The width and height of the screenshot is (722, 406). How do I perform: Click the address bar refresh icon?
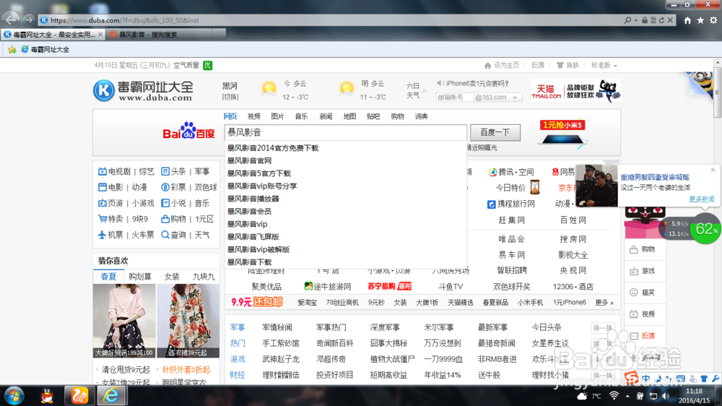(x=661, y=20)
